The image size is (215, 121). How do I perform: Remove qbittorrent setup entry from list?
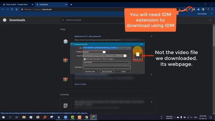tap(152, 36)
